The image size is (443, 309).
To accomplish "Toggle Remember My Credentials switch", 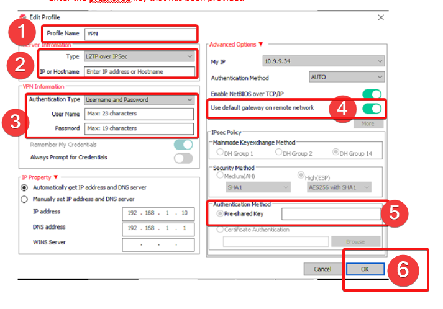I will (x=183, y=145).
